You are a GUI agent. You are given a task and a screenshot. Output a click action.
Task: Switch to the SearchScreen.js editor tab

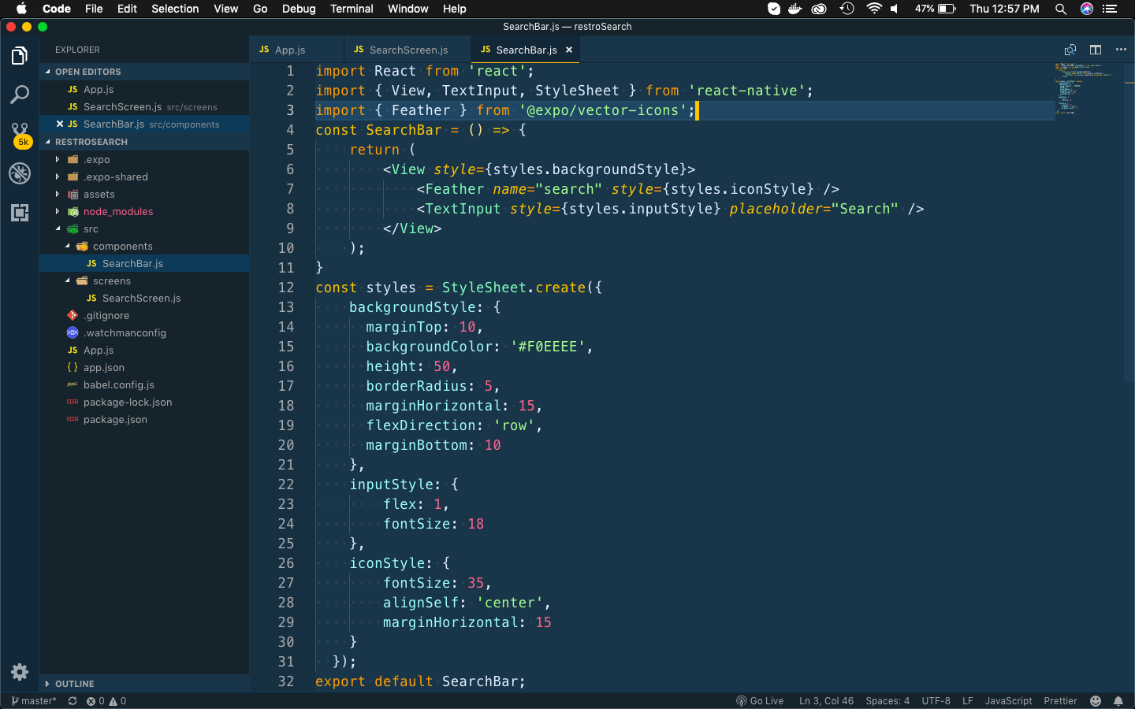[x=407, y=50]
